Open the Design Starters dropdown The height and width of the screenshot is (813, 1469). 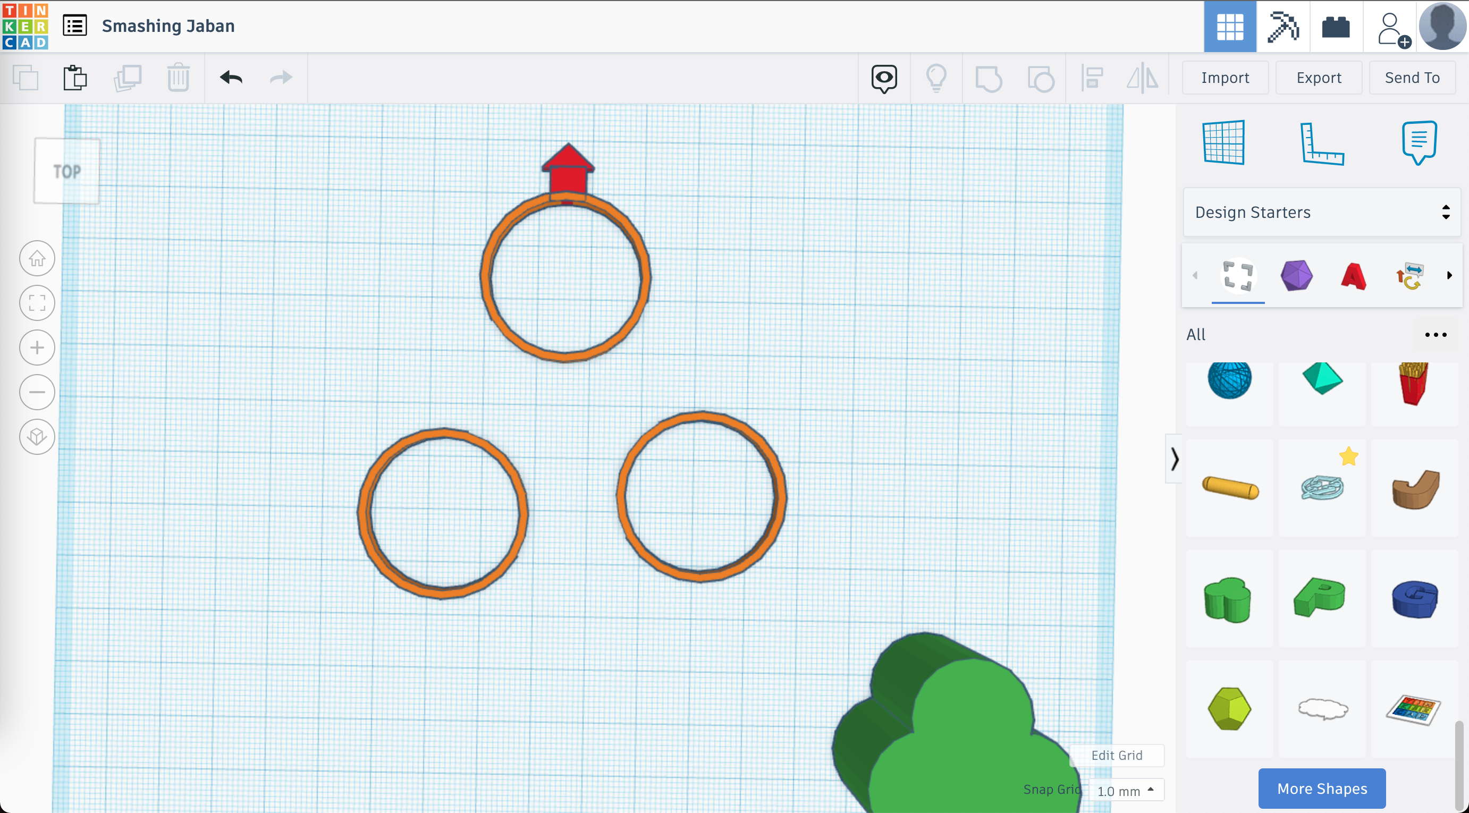pos(1321,212)
